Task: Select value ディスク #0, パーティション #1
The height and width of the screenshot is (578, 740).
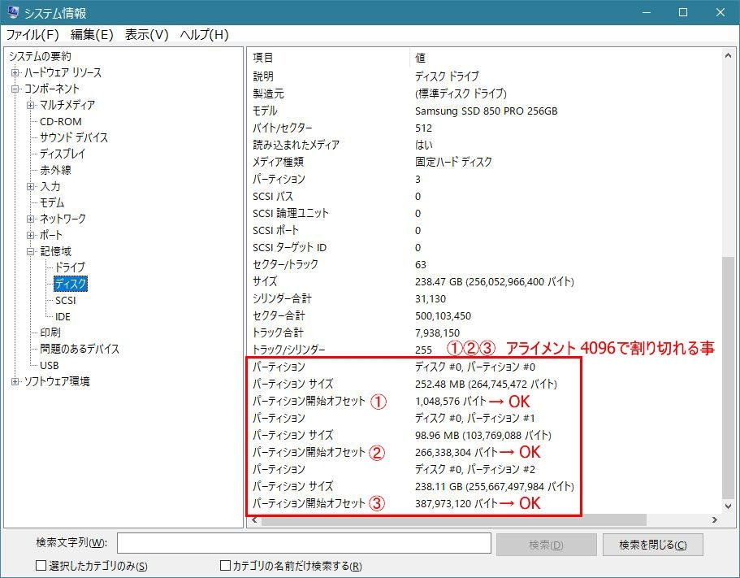Action: pyautogui.click(x=475, y=418)
